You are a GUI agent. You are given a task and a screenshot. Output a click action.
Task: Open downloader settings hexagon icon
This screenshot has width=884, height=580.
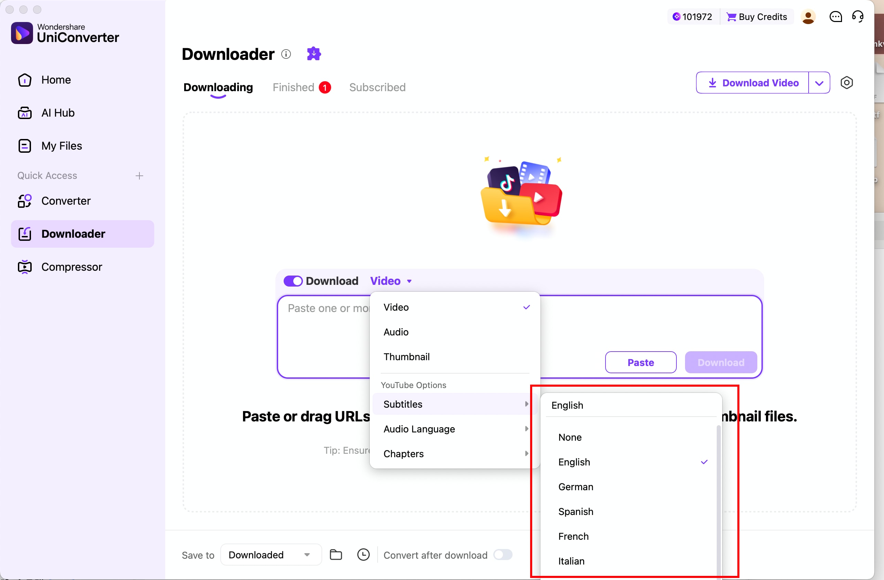point(846,82)
